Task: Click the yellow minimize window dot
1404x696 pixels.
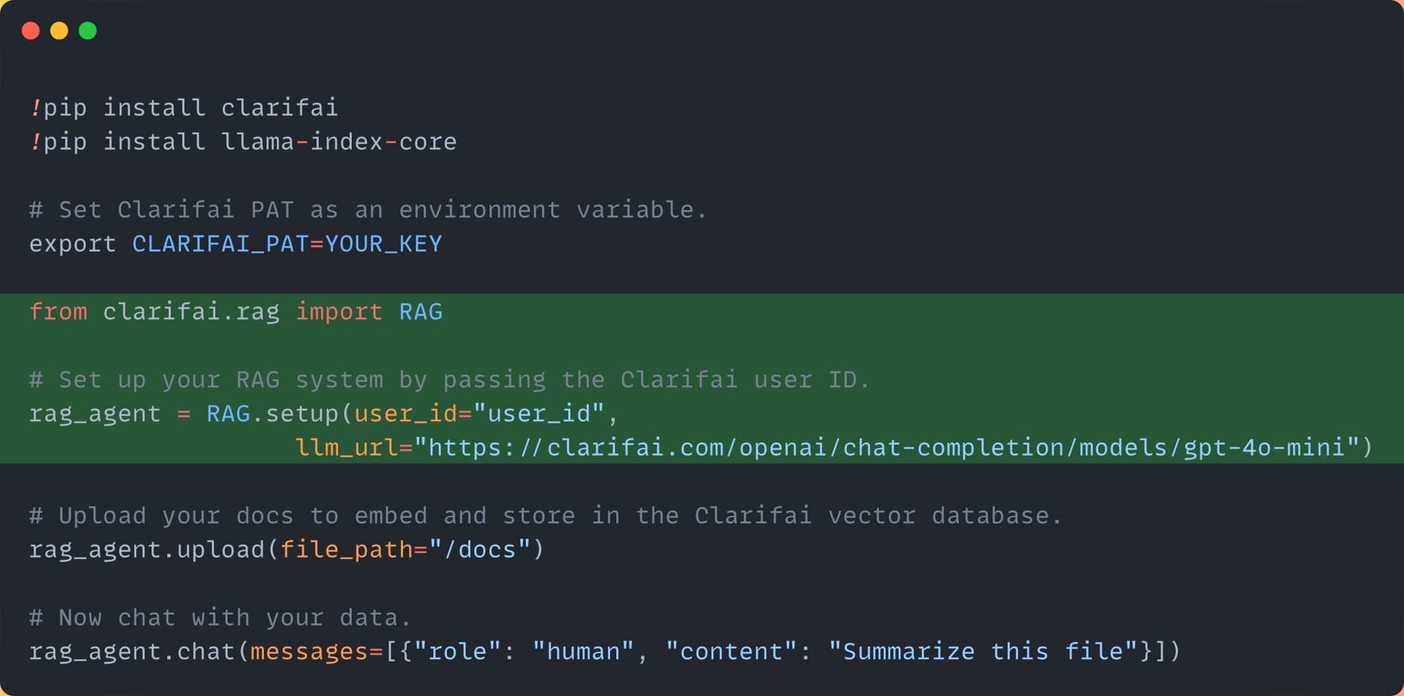Action: click(x=60, y=31)
